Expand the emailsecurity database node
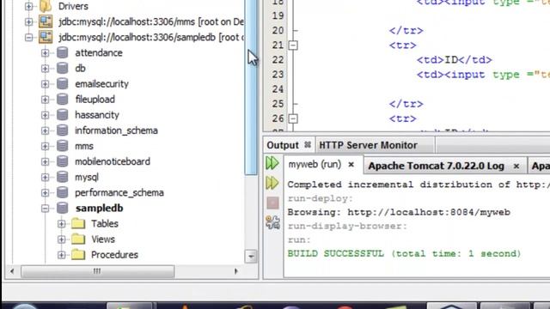The image size is (550, 309). 45,84
